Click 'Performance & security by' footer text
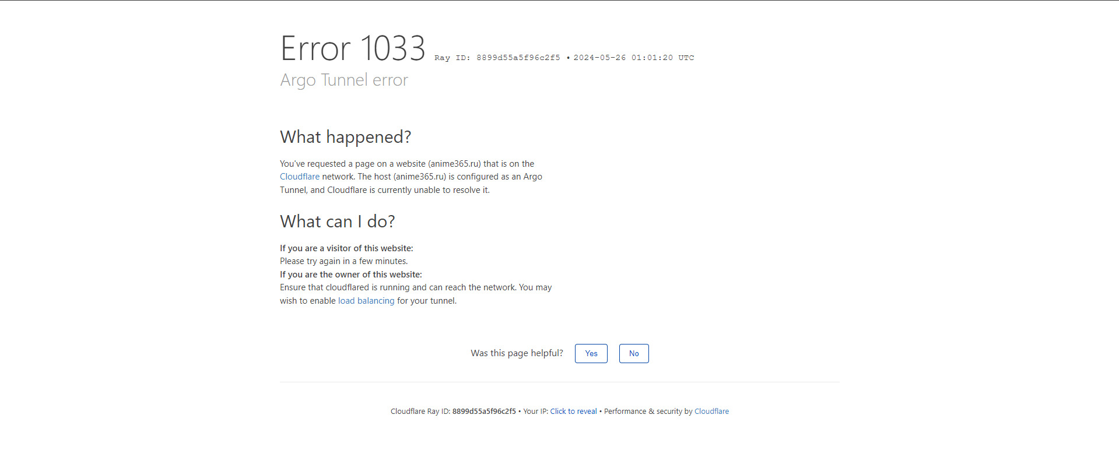 pyautogui.click(x=648, y=411)
